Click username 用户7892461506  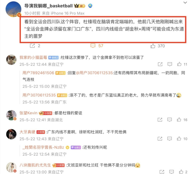click(38, 73)
